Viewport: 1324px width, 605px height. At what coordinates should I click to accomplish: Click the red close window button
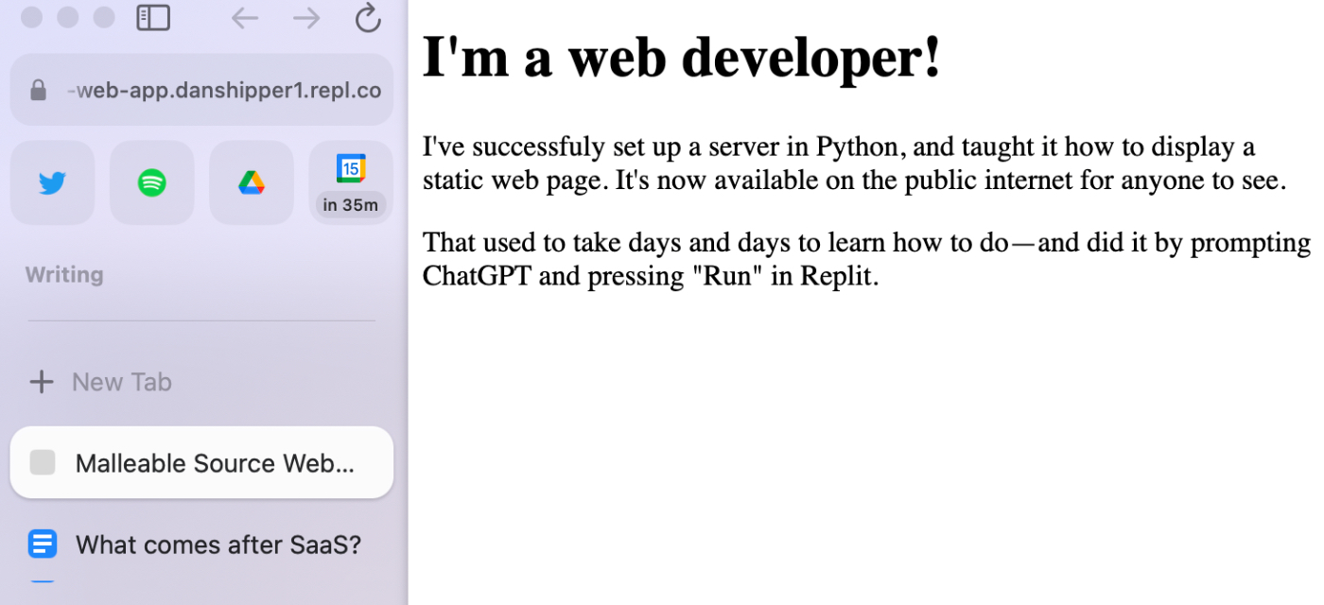(31, 18)
